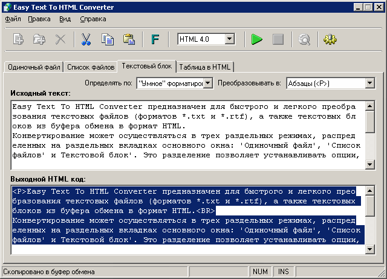Select the Текстовый блок tab
387x279 pixels.
pos(147,66)
